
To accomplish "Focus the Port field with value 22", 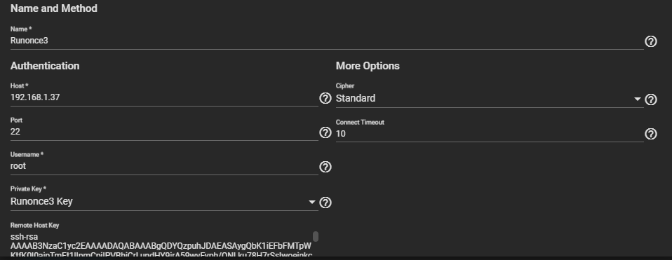I will [x=164, y=132].
